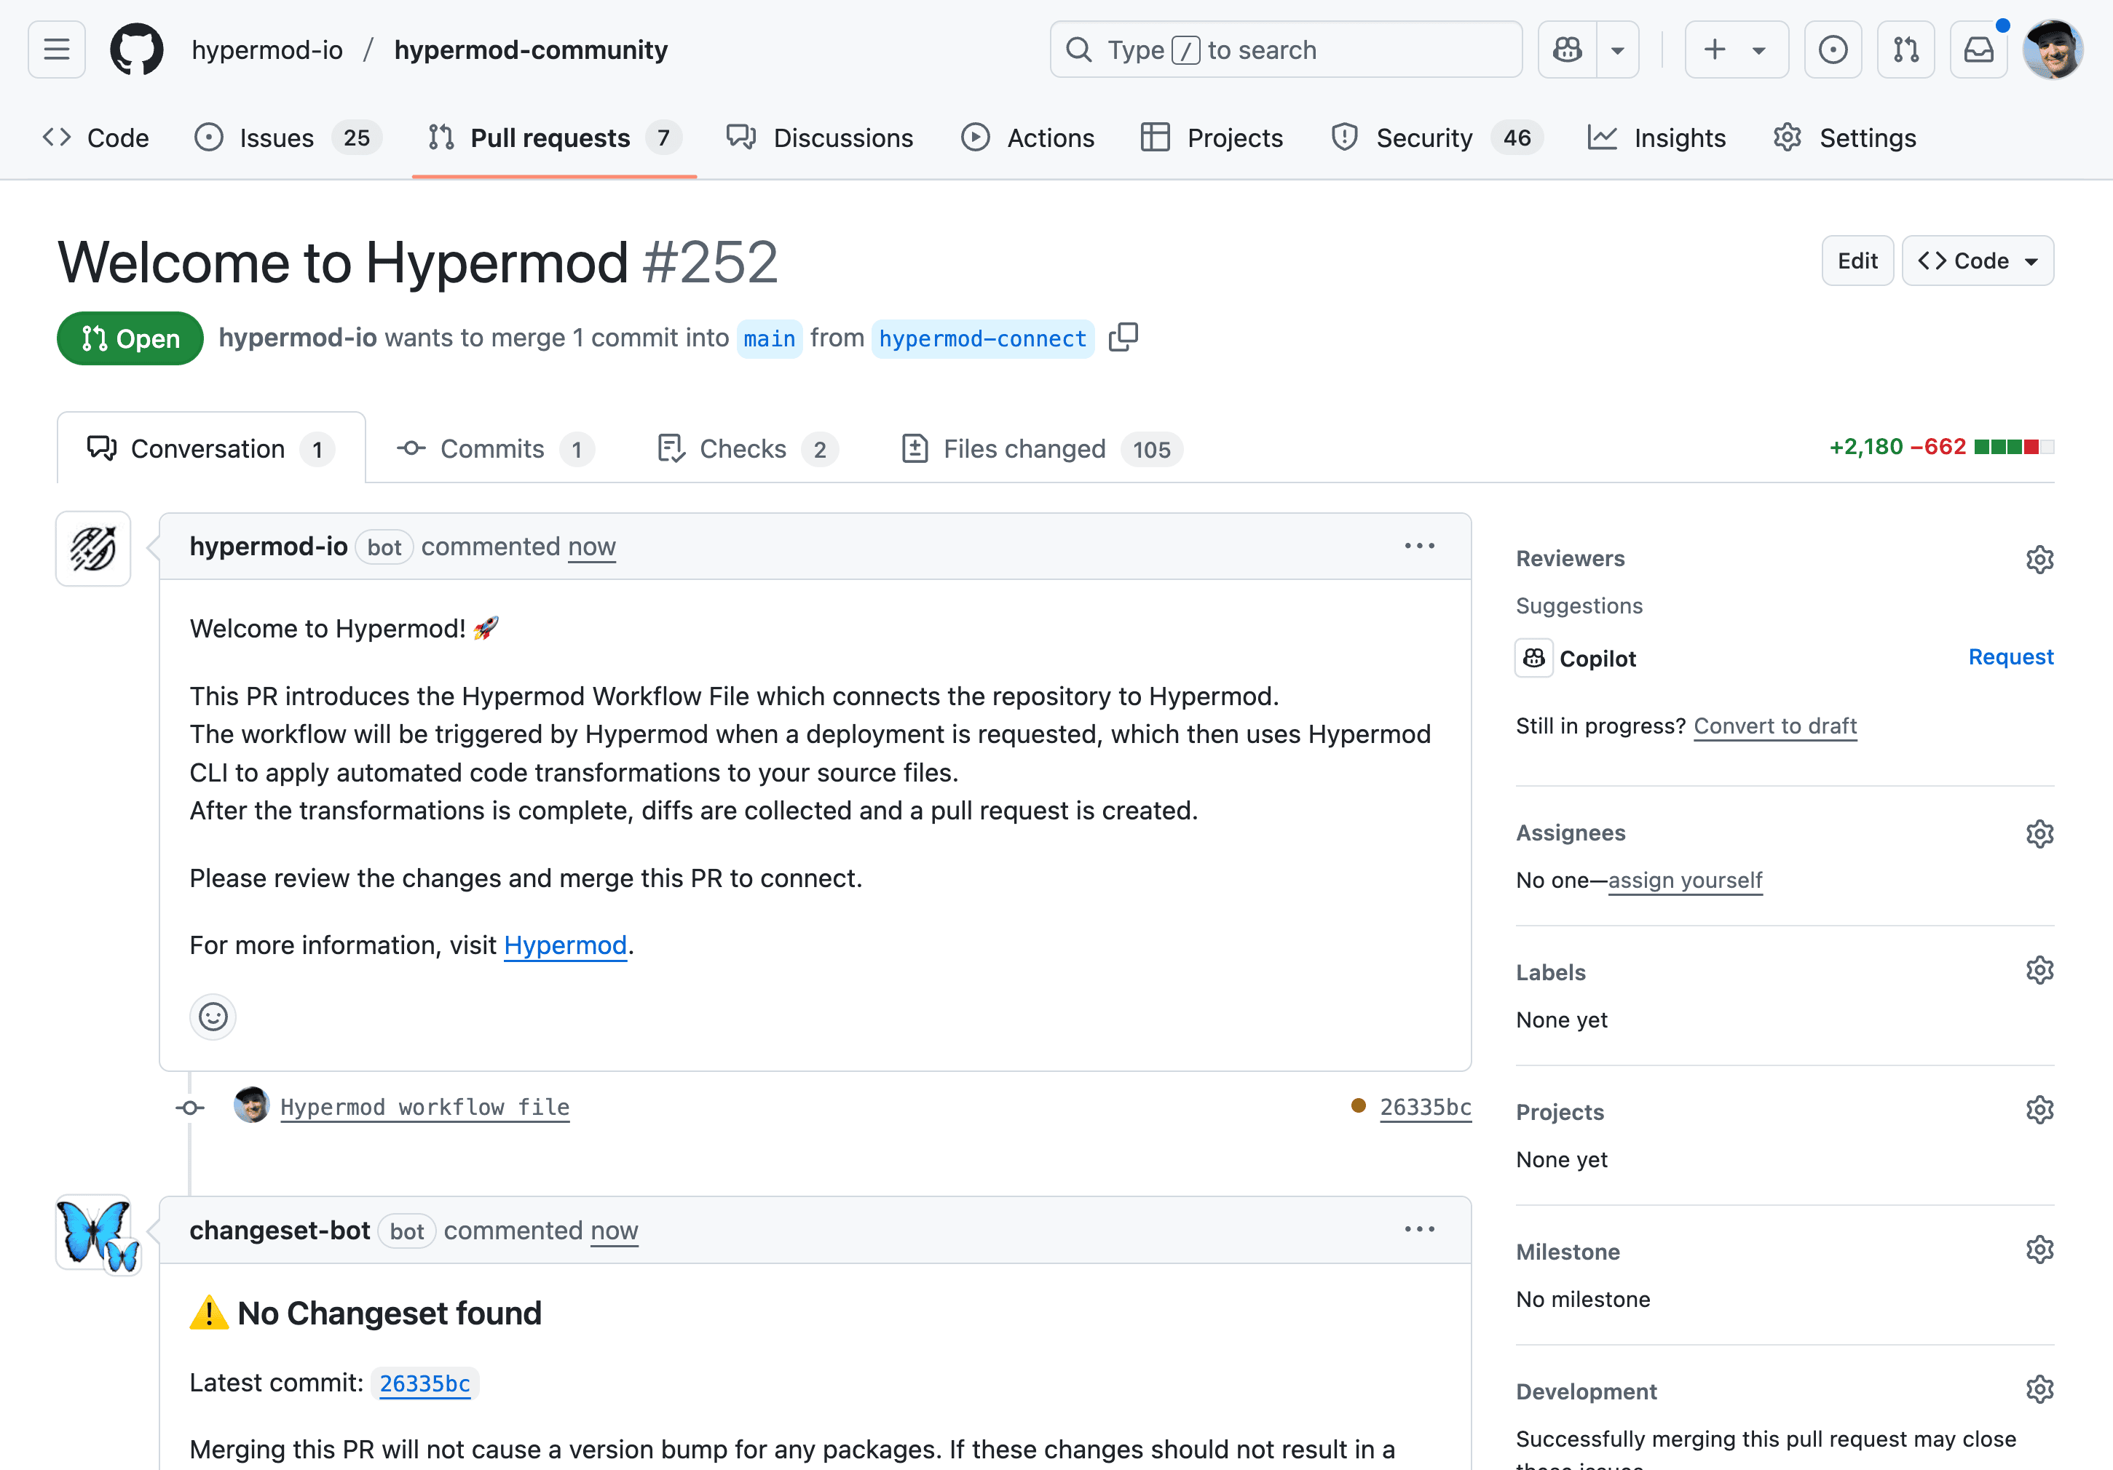Image resolution: width=2113 pixels, height=1470 pixels.
Task: Open the repository Settings tab
Action: [1844, 138]
